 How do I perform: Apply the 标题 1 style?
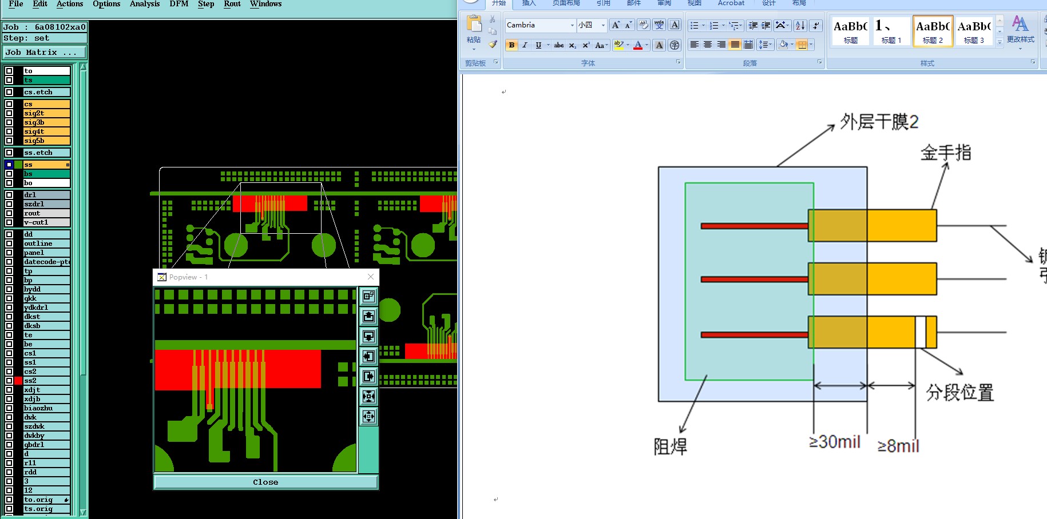891,31
